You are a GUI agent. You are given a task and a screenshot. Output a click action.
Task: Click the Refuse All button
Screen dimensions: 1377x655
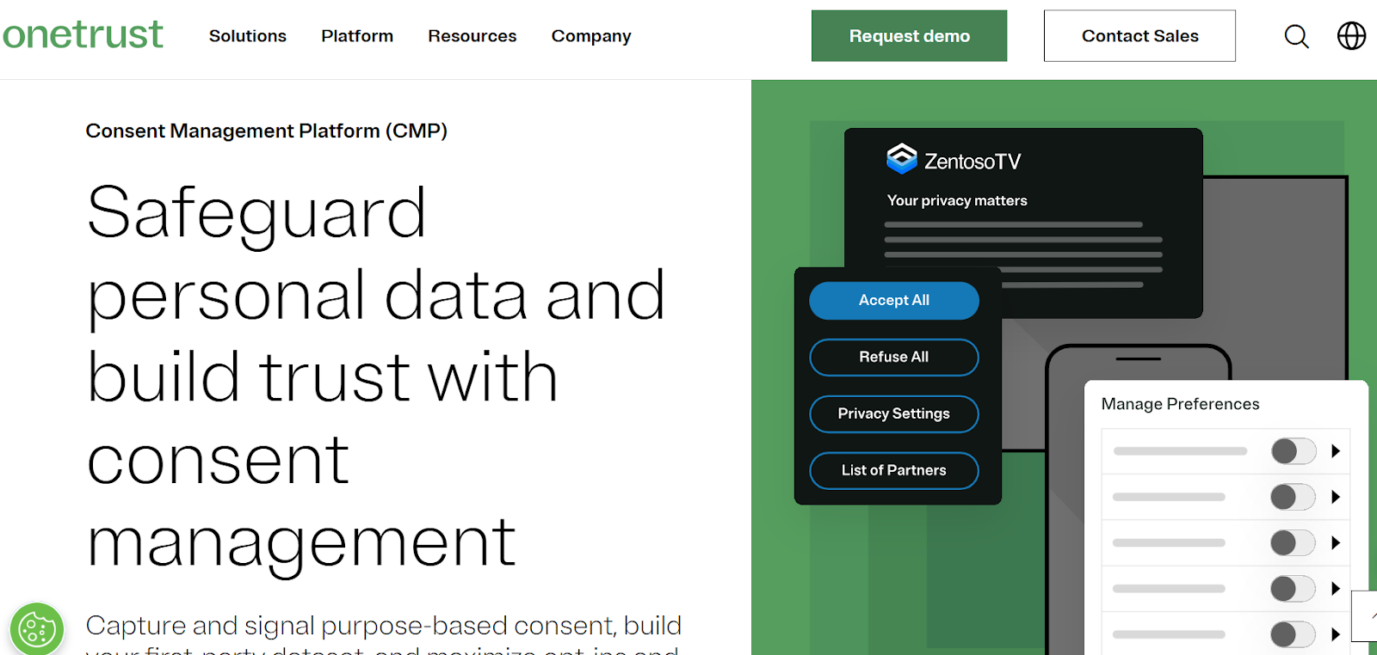(894, 358)
